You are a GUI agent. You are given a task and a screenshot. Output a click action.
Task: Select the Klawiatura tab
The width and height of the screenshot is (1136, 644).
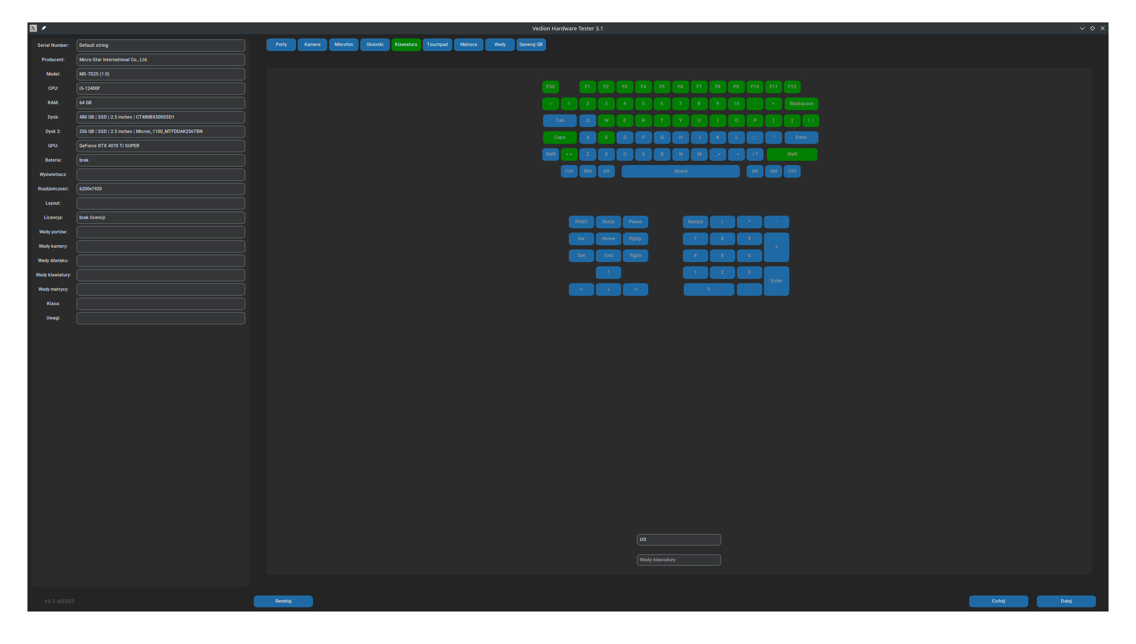(x=406, y=45)
